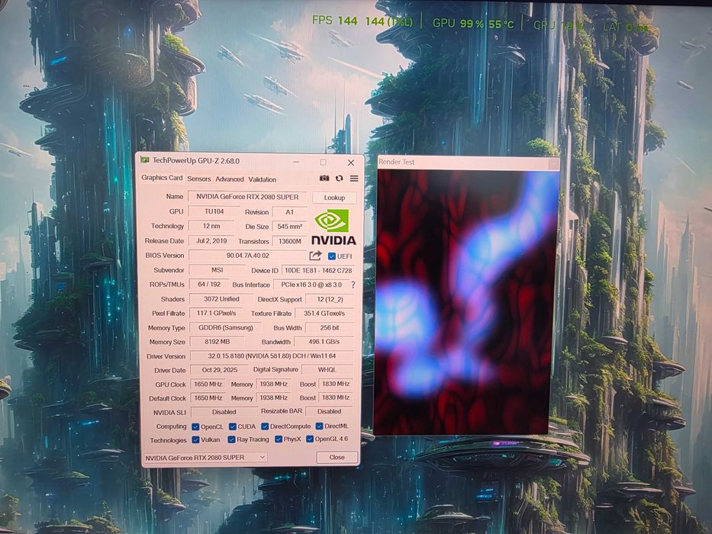Toggle the OpenCL checkbox
The height and width of the screenshot is (534, 712).
(195, 427)
